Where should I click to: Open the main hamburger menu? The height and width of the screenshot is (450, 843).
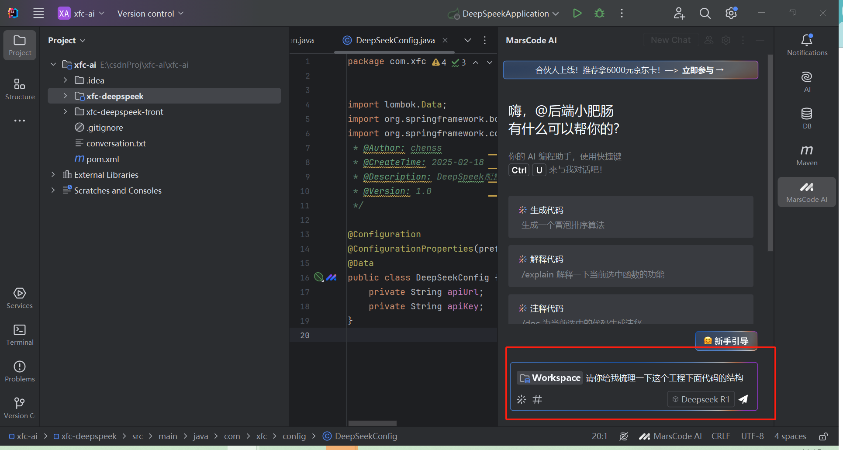coord(38,13)
